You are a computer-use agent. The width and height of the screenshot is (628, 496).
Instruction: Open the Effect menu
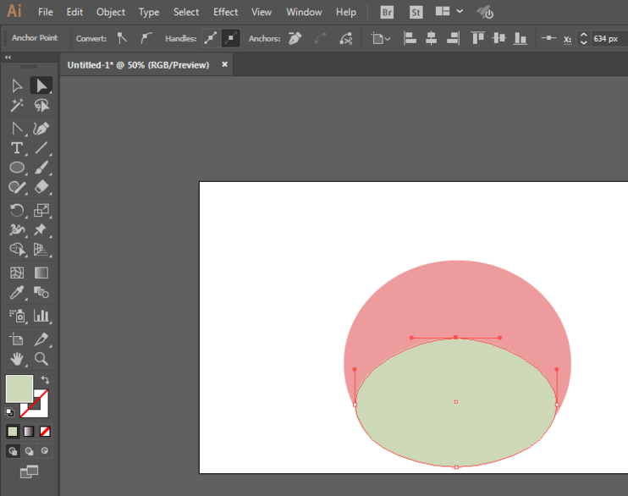coord(225,12)
